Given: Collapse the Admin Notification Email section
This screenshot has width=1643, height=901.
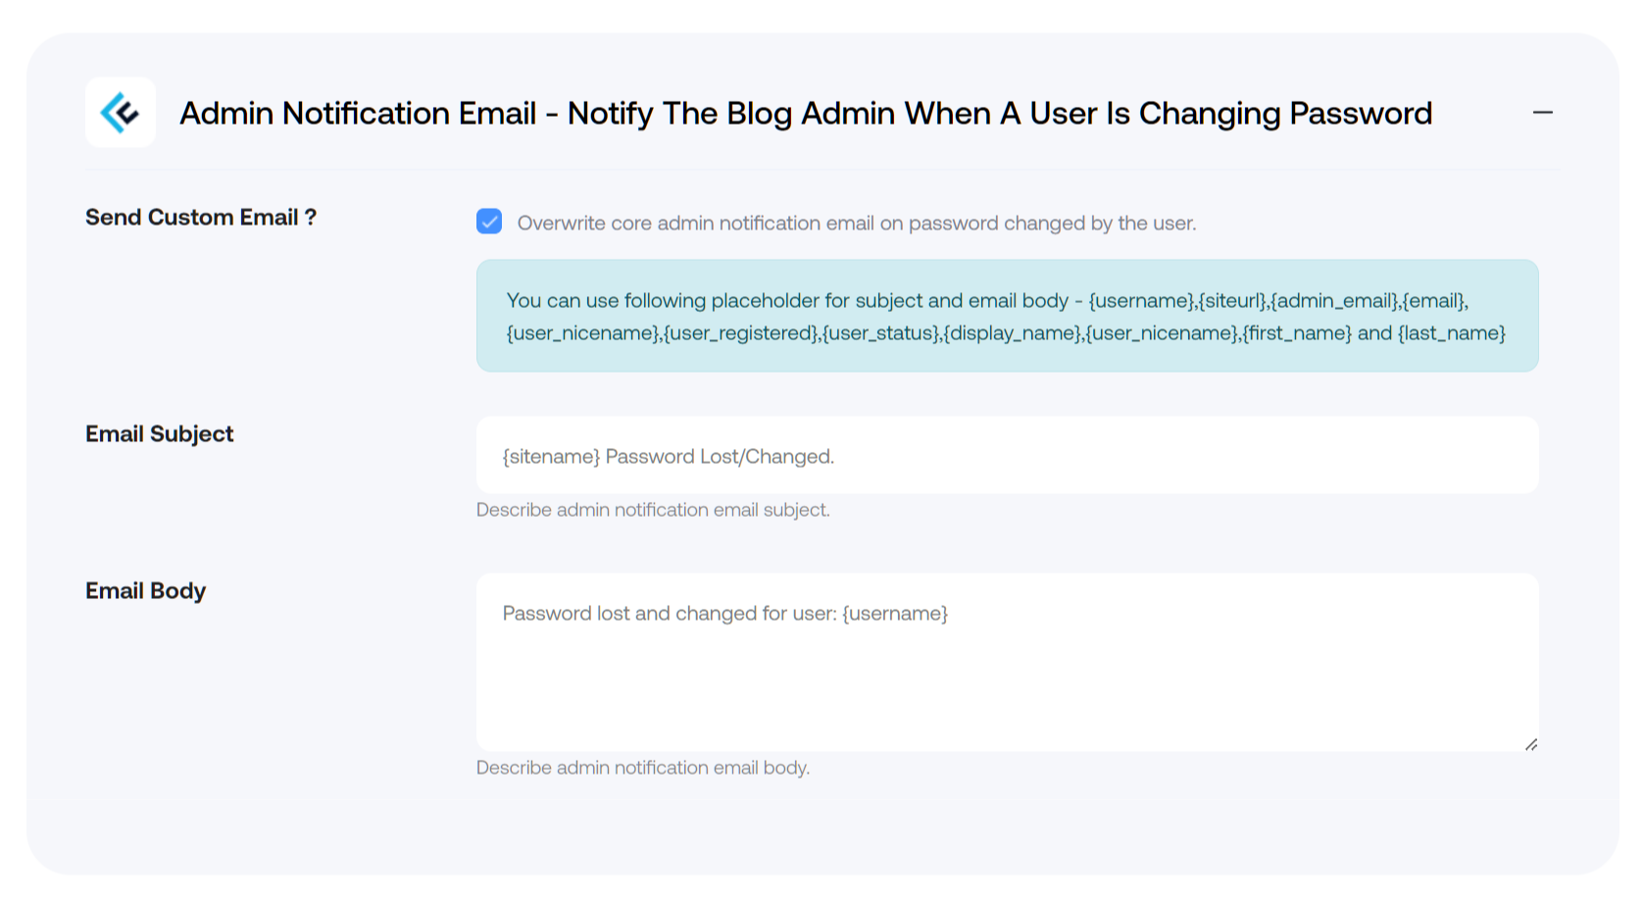Looking at the screenshot, I should click(1542, 113).
